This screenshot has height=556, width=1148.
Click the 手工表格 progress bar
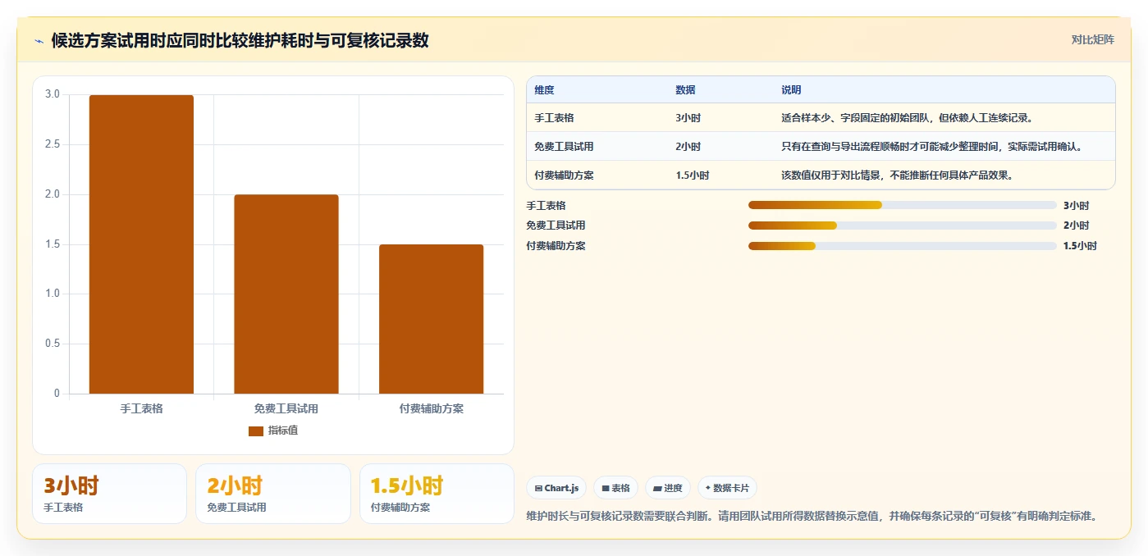click(x=903, y=205)
